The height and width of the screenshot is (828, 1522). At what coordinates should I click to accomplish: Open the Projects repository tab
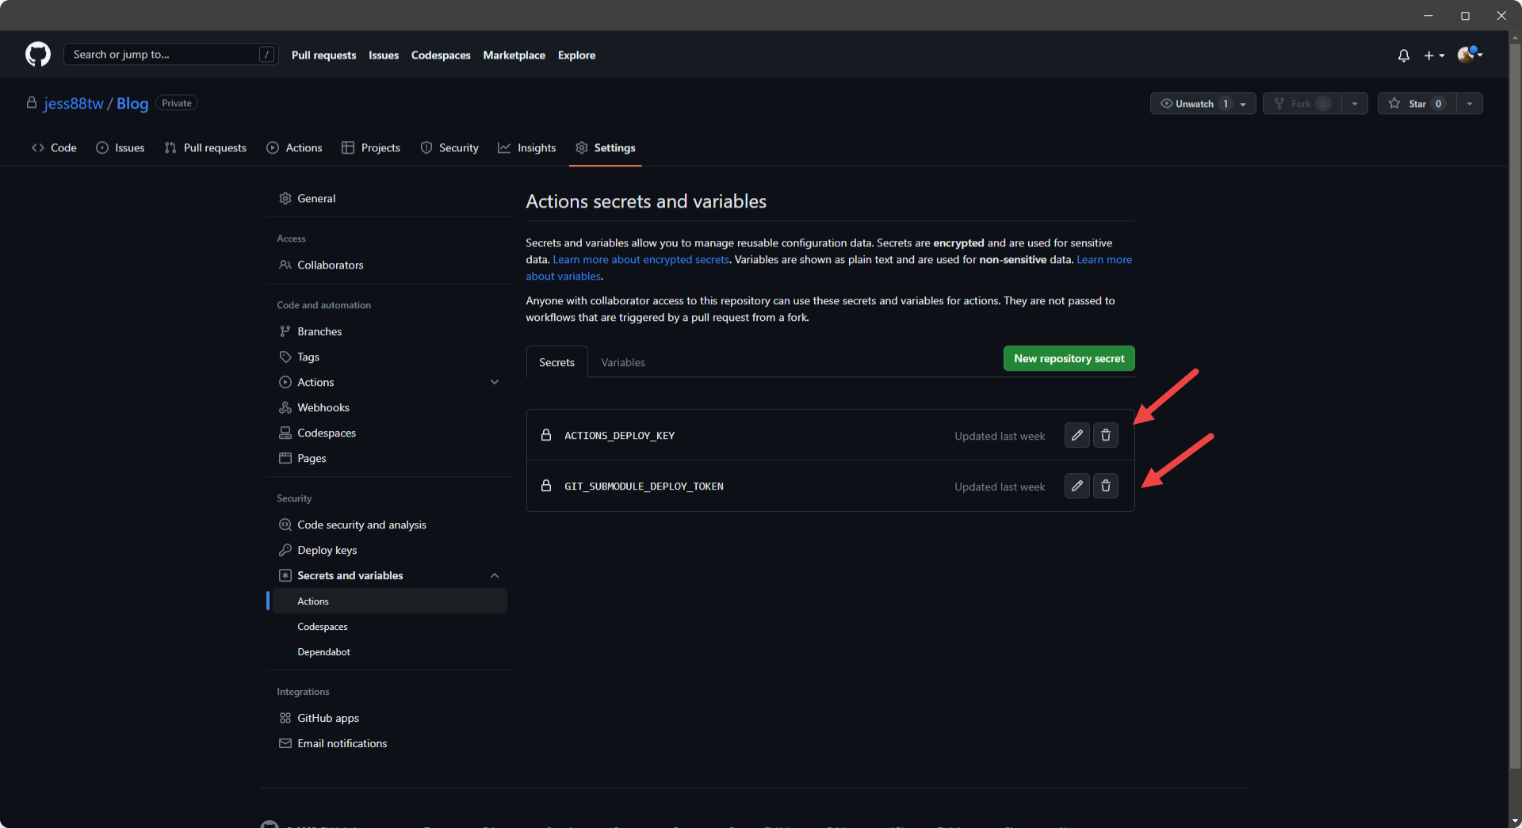pyautogui.click(x=371, y=148)
